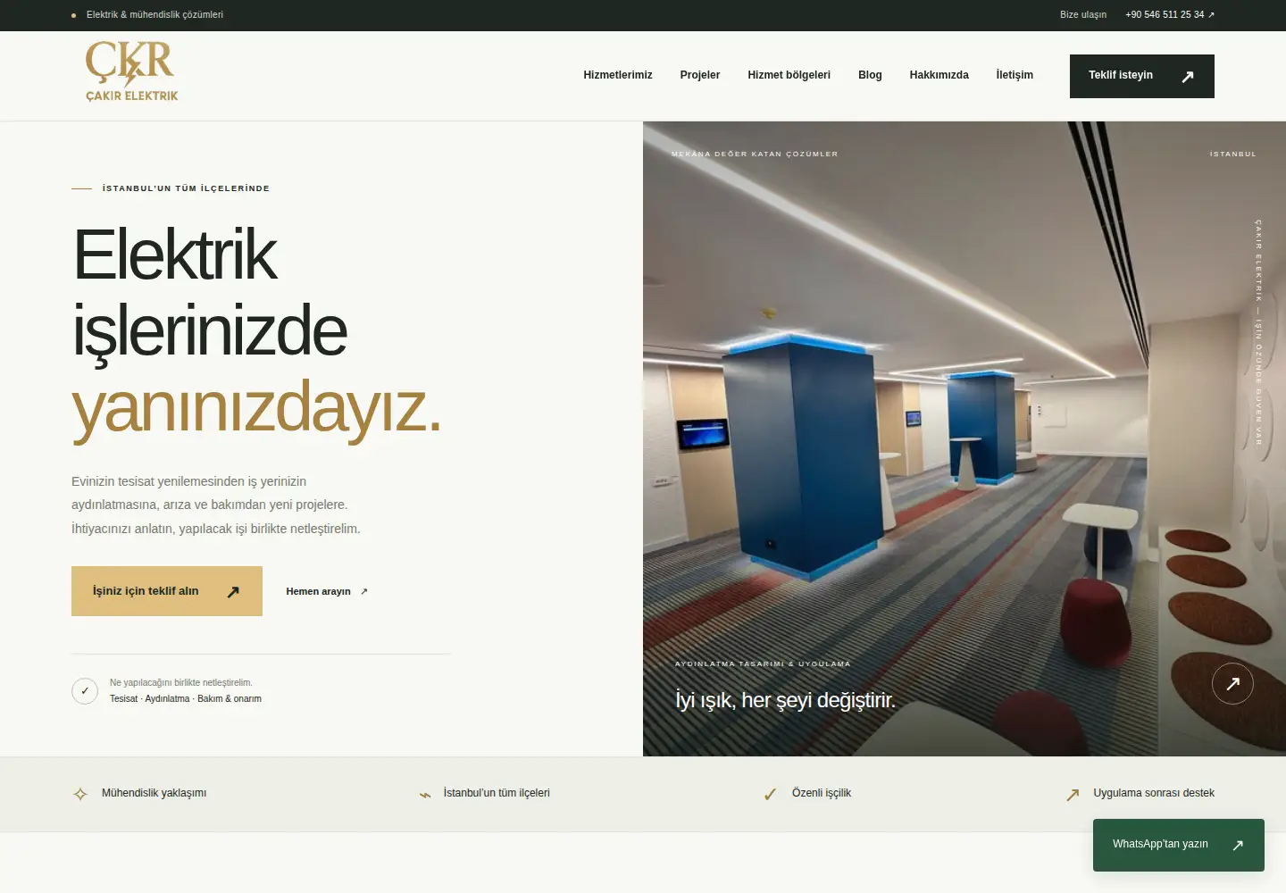Navigate to İletişim

1015,75
